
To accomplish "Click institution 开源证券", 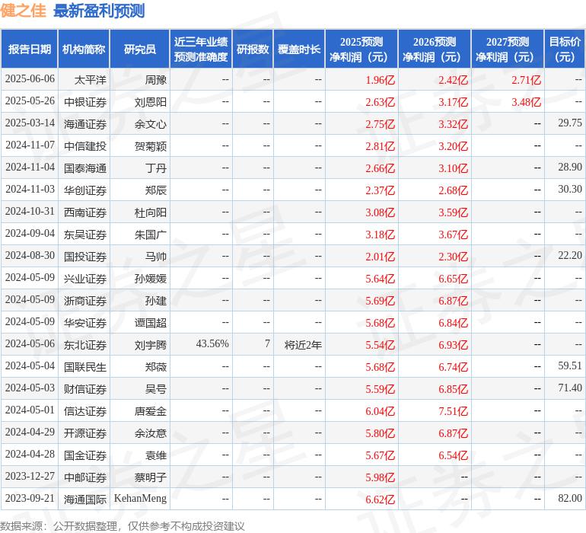I will point(84,432).
